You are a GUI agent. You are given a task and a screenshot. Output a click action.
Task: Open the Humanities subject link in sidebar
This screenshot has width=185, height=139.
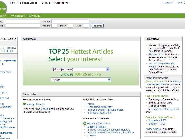6,133
